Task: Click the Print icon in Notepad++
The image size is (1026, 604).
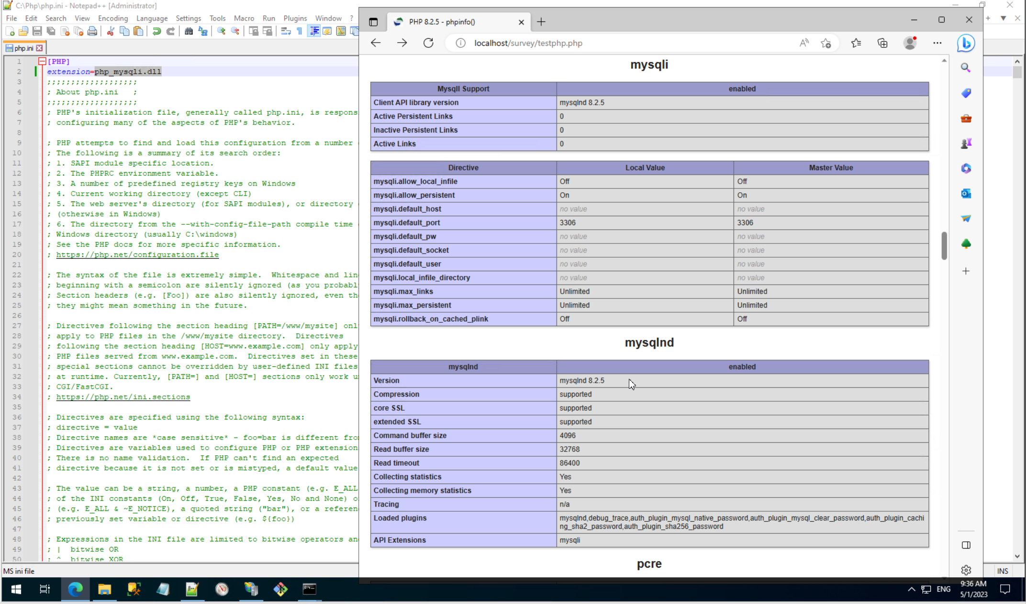Action: (92, 32)
